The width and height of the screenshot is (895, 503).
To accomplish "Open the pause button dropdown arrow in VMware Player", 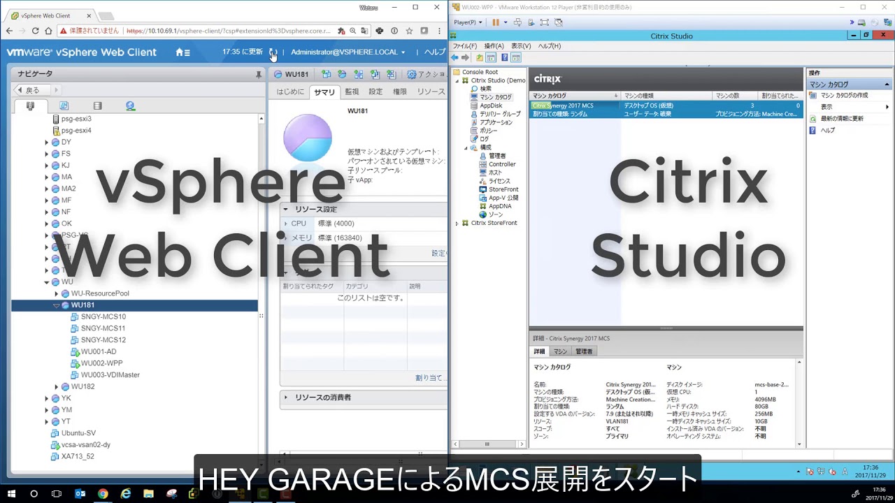I will pyautogui.click(x=505, y=22).
